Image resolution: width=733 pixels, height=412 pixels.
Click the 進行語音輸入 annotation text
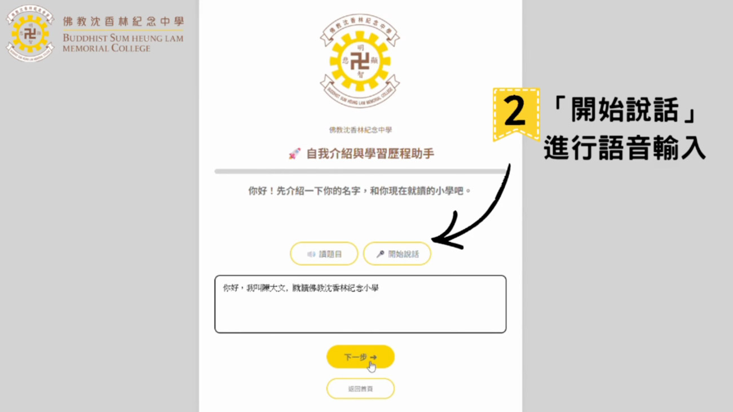pyautogui.click(x=624, y=149)
